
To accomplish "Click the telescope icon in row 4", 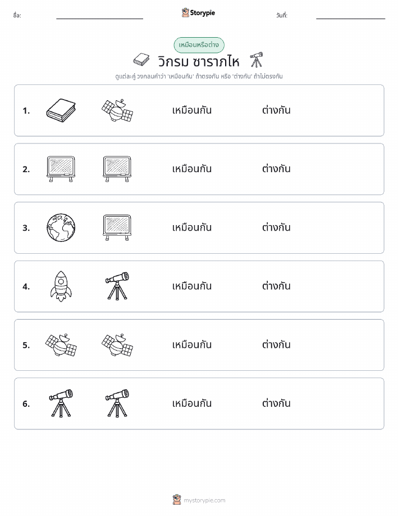I will 117,286.
